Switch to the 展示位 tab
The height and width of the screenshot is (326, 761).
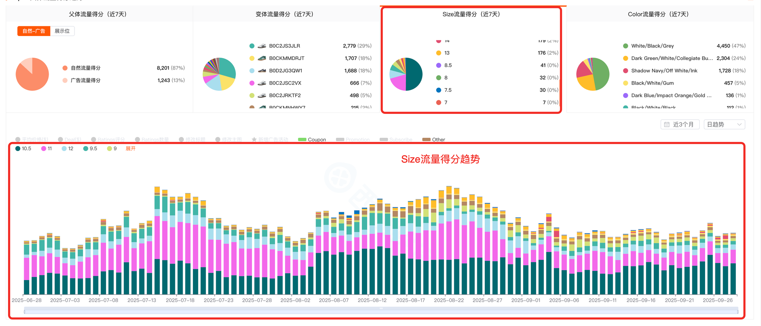coord(62,31)
